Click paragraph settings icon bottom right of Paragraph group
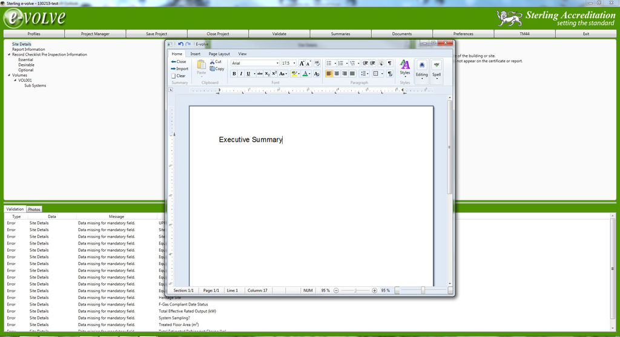The width and height of the screenshot is (620, 337). (x=390, y=74)
